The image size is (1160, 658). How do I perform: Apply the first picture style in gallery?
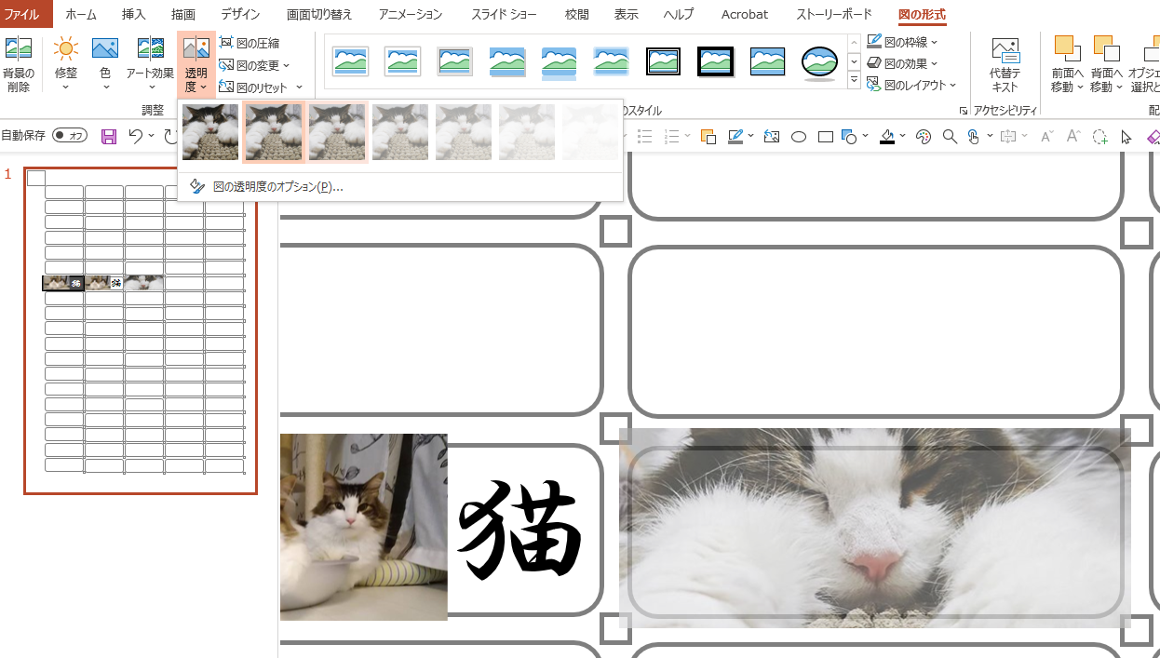(351, 62)
